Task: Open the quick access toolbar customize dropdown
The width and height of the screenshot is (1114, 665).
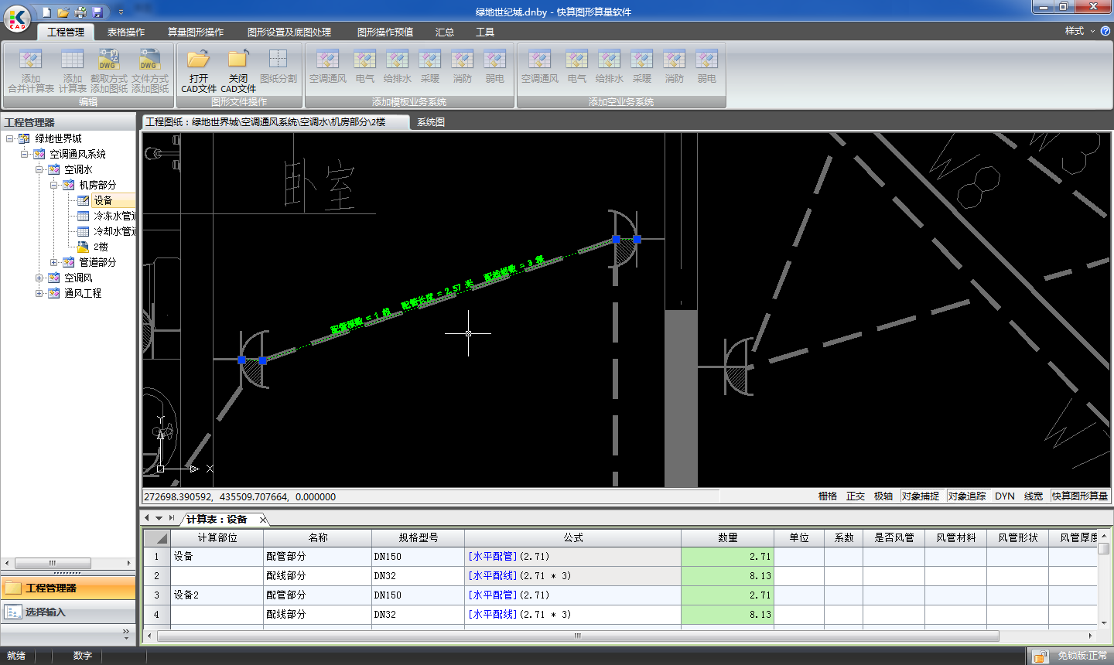Action: 121,12
